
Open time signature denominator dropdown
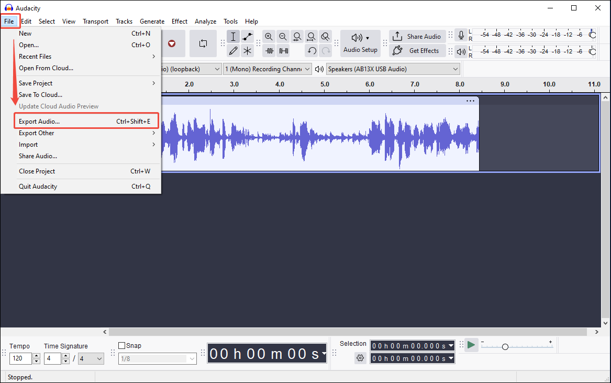91,358
